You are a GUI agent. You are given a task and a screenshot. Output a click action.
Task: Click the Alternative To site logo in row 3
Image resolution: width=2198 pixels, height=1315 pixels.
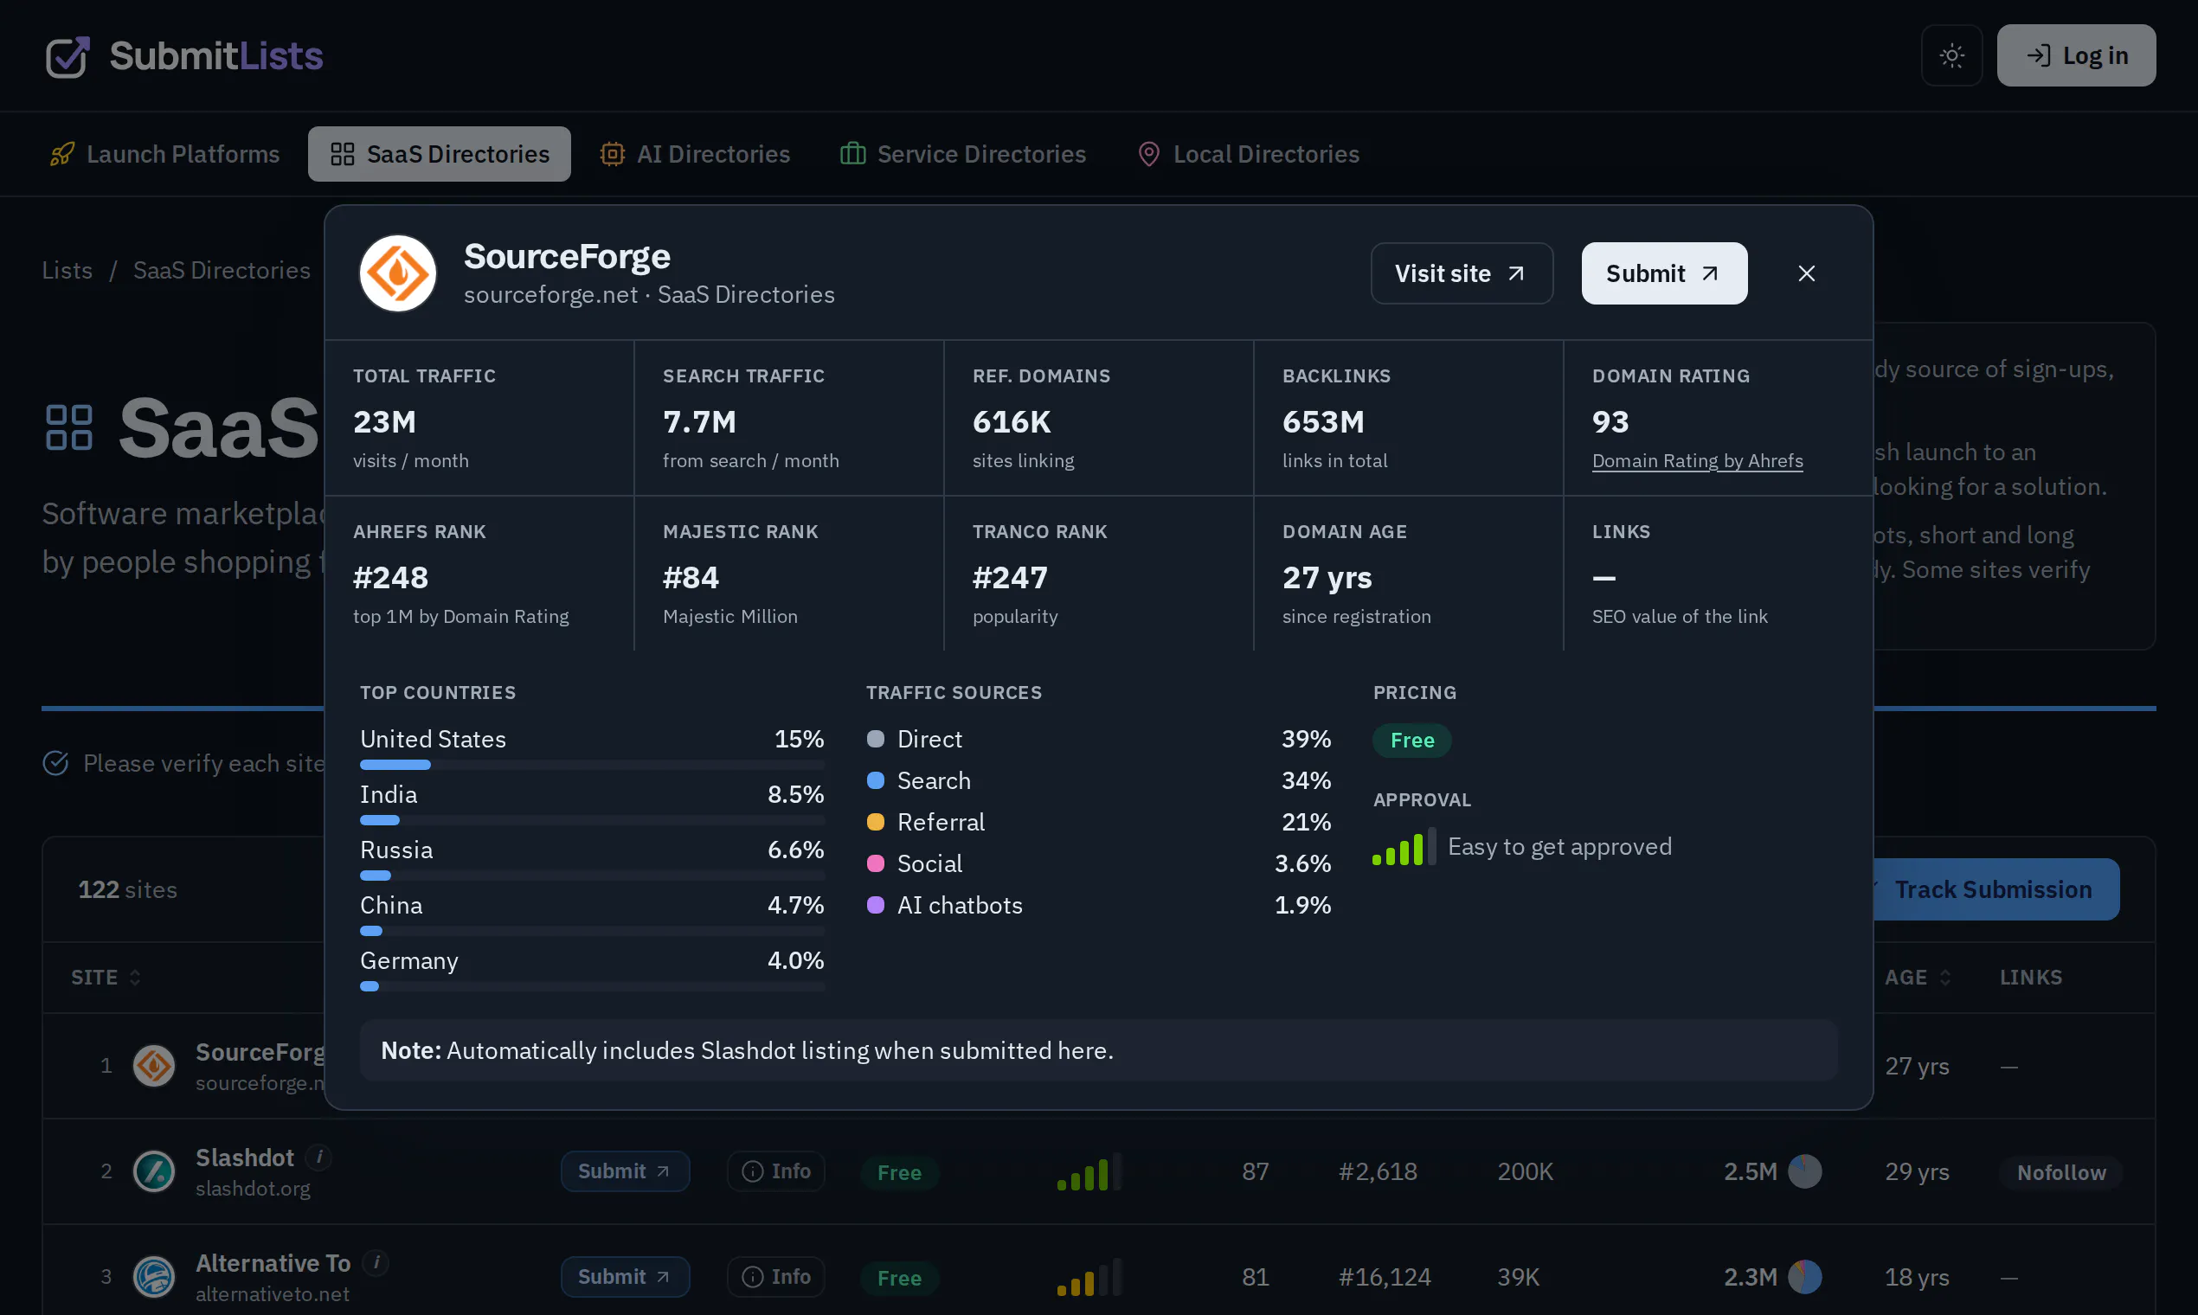tap(154, 1276)
